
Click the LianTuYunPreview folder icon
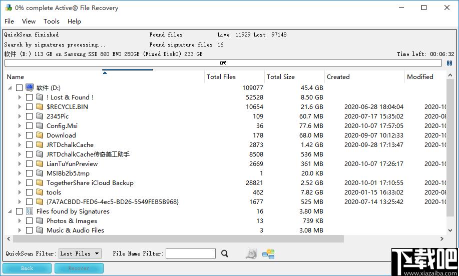[x=40, y=163]
